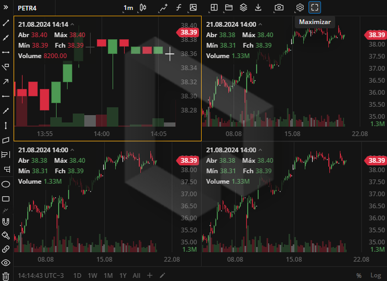This screenshot has height=281, width=387.
Task: Click the 1.3M volume axis label bottom-right chart
Action: tap(378, 250)
